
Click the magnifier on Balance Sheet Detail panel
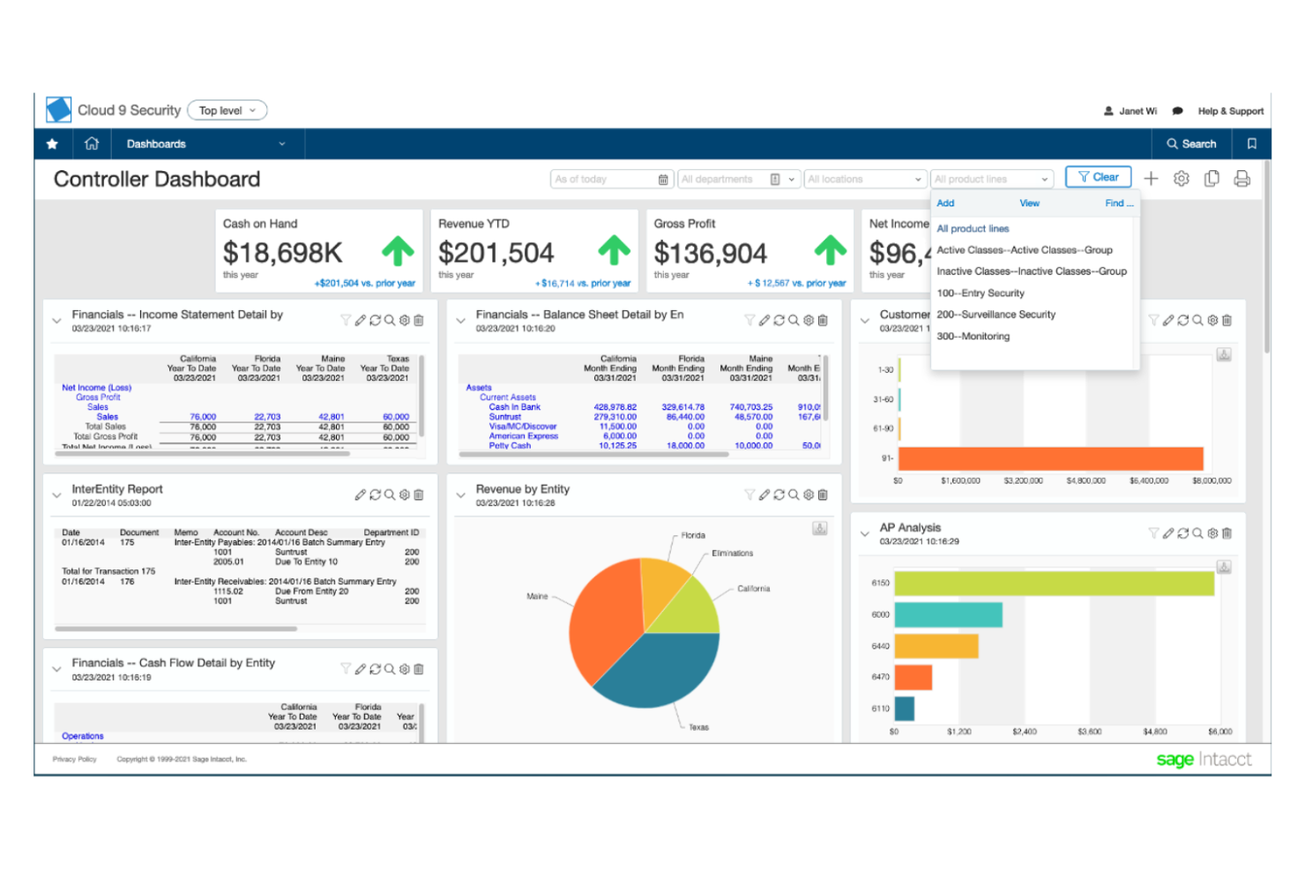pyautogui.click(x=794, y=320)
